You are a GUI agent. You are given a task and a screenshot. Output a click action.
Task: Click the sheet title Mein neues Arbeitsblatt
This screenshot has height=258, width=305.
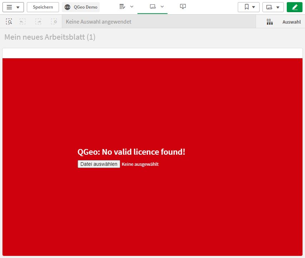click(50, 37)
